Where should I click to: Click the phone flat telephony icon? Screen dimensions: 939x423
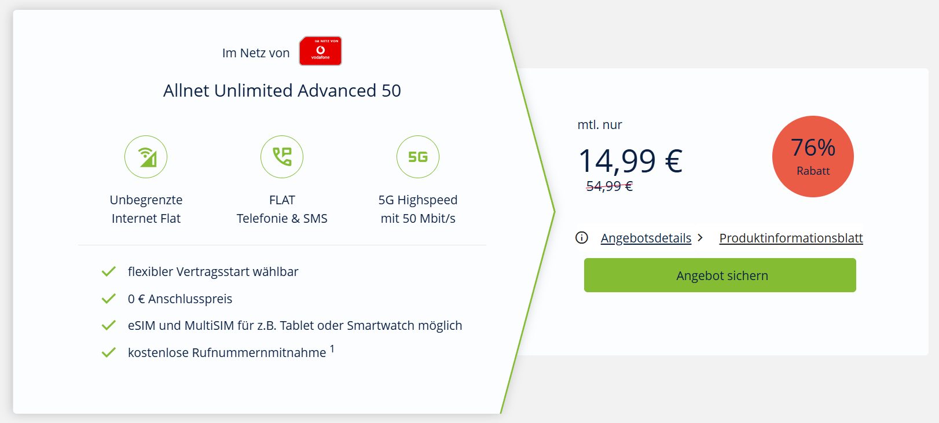[x=282, y=157]
